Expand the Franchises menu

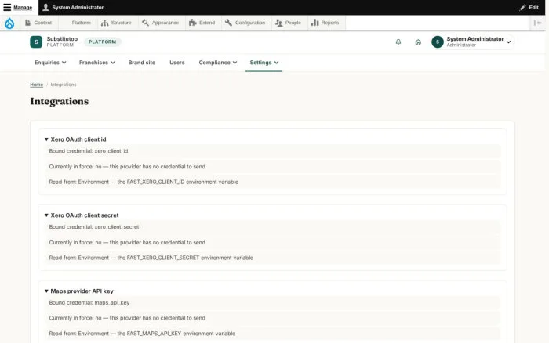click(x=97, y=63)
